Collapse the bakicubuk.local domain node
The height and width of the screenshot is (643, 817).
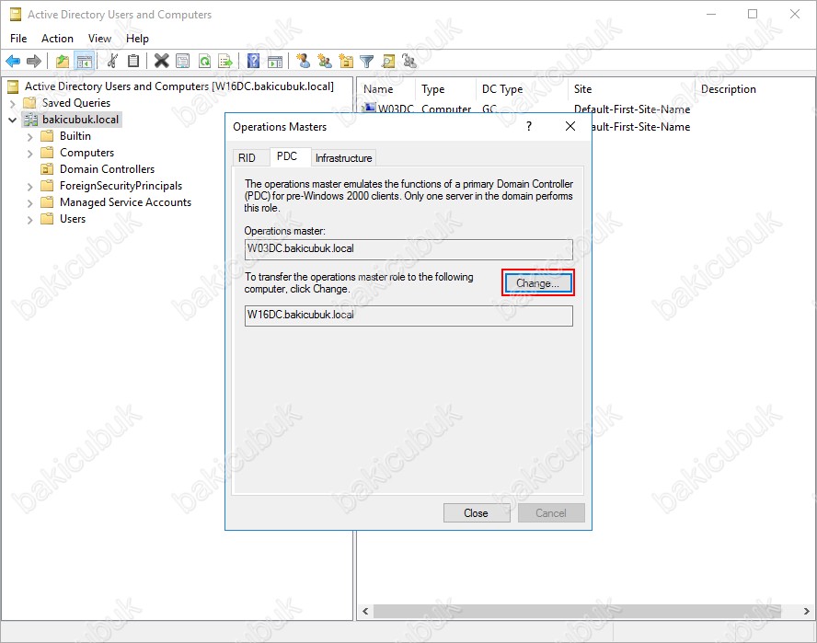point(13,120)
